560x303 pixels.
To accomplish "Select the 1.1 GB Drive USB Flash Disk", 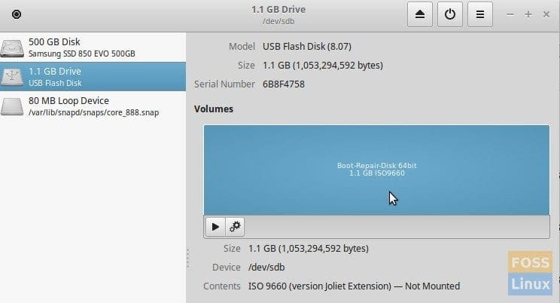I will tap(93, 77).
